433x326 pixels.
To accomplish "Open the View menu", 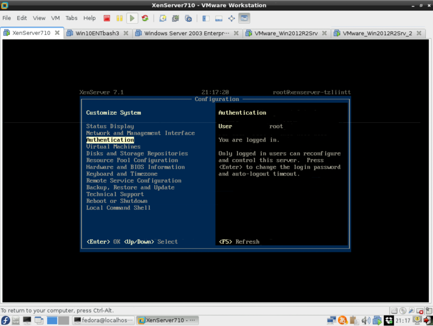I will click(39, 18).
